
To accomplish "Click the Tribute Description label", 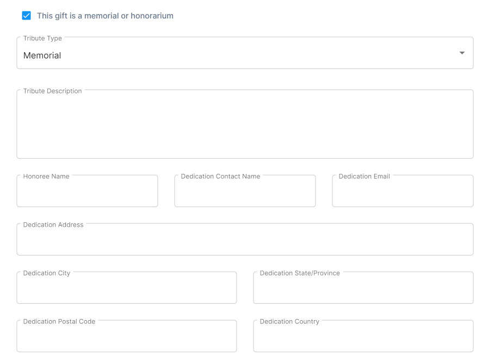I will tap(52, 91).
